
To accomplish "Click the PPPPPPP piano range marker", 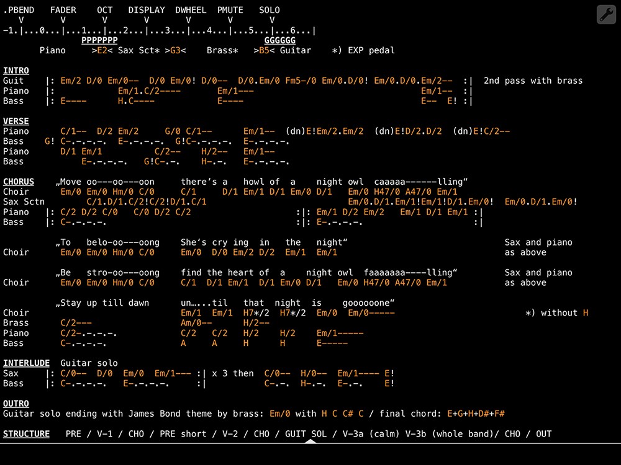I will point(99,40).
